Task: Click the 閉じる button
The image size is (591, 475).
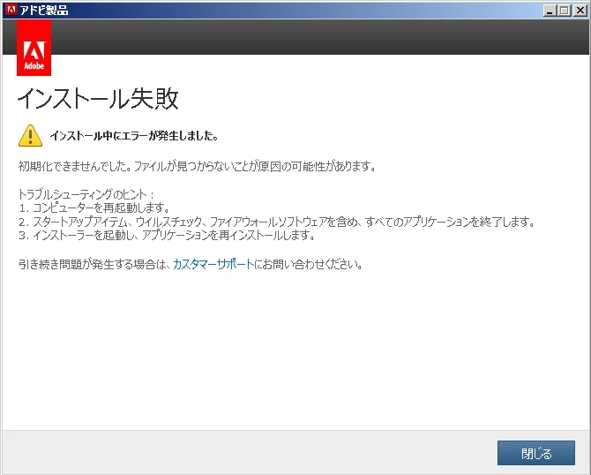Action: [536, 453]
